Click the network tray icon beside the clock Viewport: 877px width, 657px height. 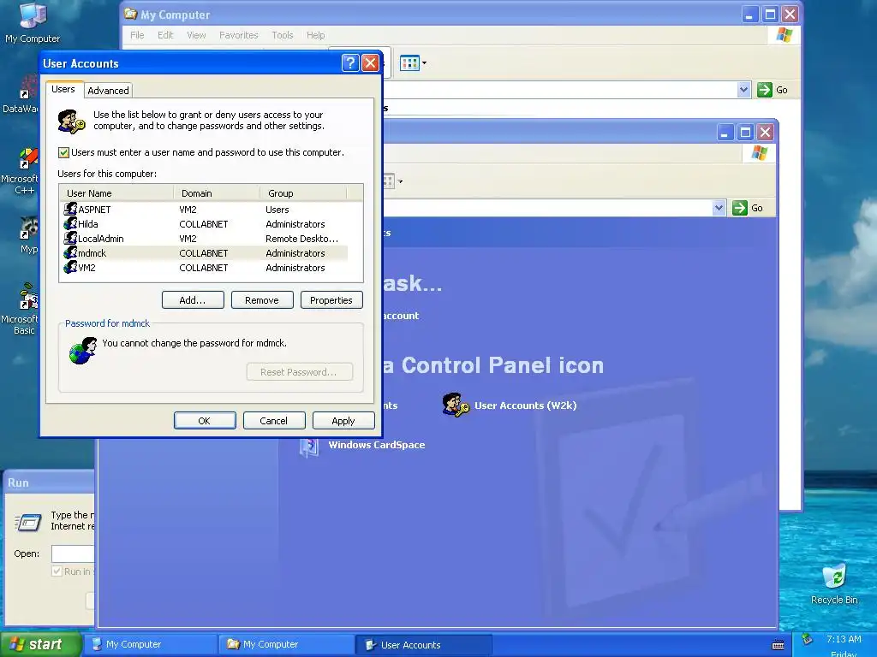click(x=807, y=639)
